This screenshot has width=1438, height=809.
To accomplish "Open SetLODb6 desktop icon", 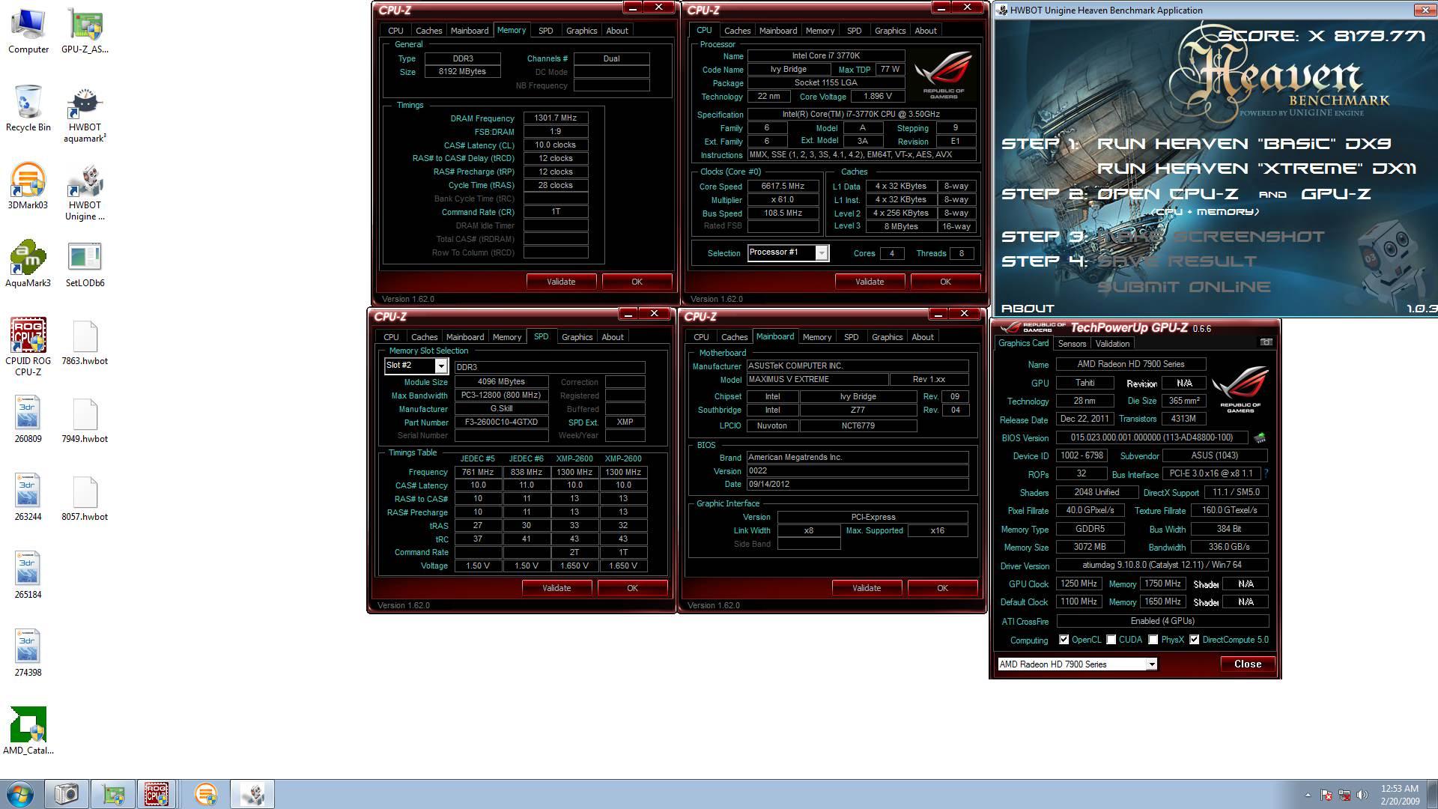I will [x=85, y=265].
